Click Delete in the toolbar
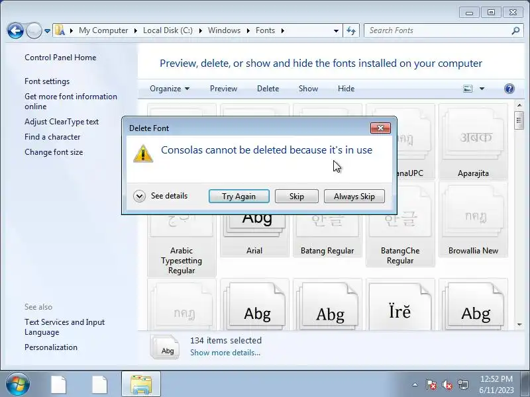The height and width of the screenshot is (397, 530). (x=268, y=89)
